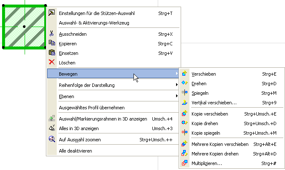Select Einsetzen menu entry

coord(69,53)
